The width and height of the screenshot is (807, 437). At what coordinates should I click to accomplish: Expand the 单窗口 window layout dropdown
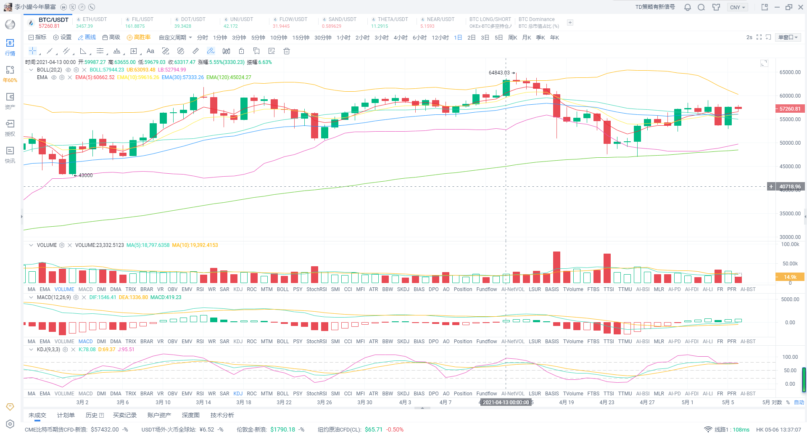click(x=788, y=37)
